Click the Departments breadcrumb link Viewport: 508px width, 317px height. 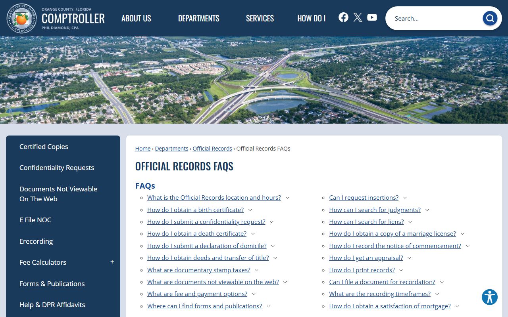(171, 149)
